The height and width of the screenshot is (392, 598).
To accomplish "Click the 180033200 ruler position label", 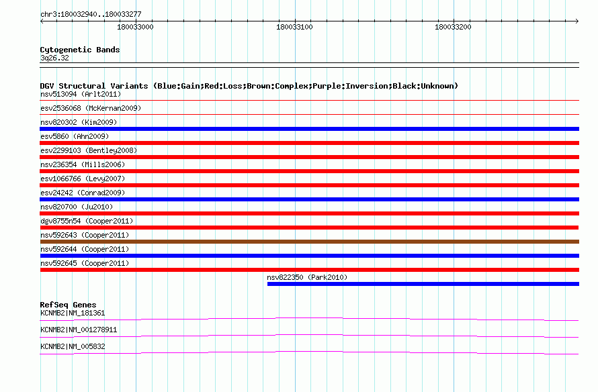I will [453, 27].
